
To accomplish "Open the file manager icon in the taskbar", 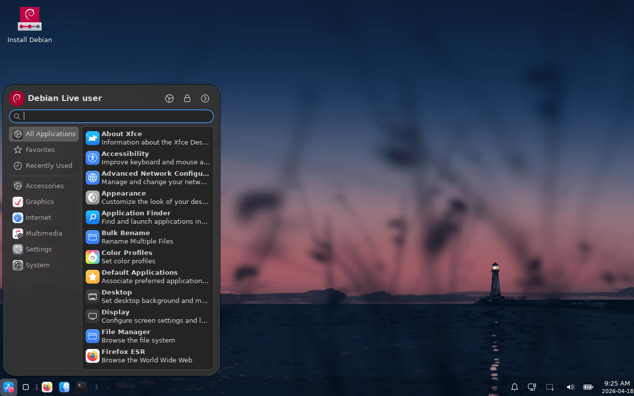I will pyautogui.click(x=64, y=387).
